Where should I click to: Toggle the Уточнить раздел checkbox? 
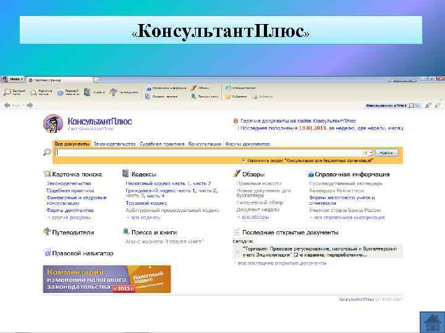click(x=244, y=160)
